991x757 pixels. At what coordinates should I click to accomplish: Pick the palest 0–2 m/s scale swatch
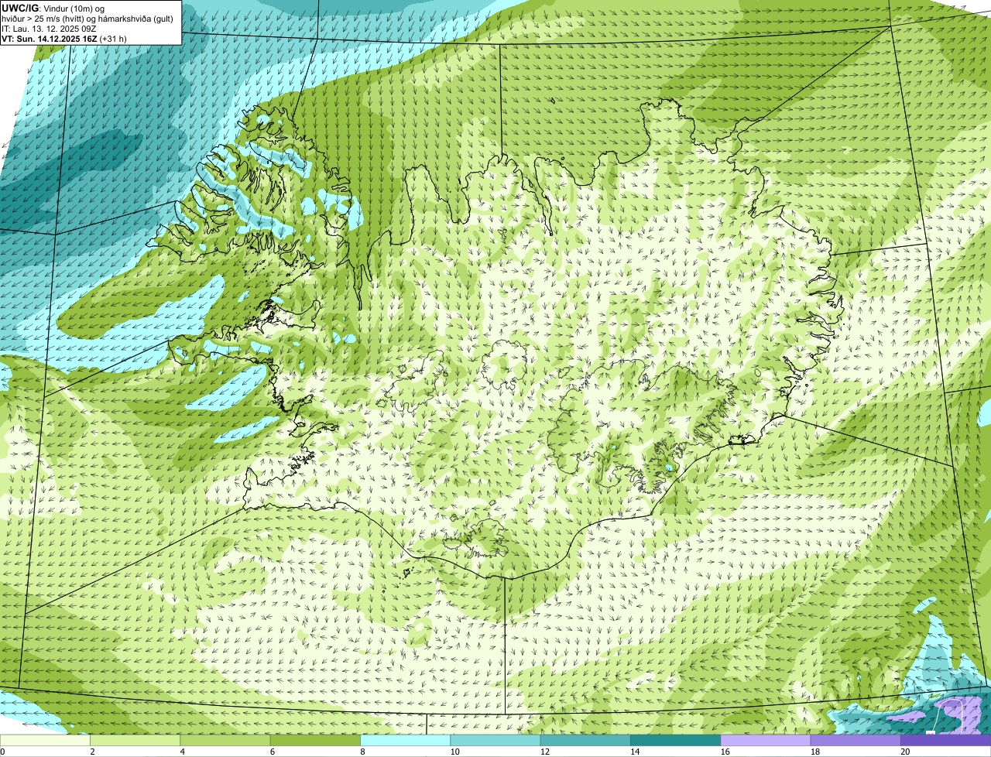pos(45,740)
